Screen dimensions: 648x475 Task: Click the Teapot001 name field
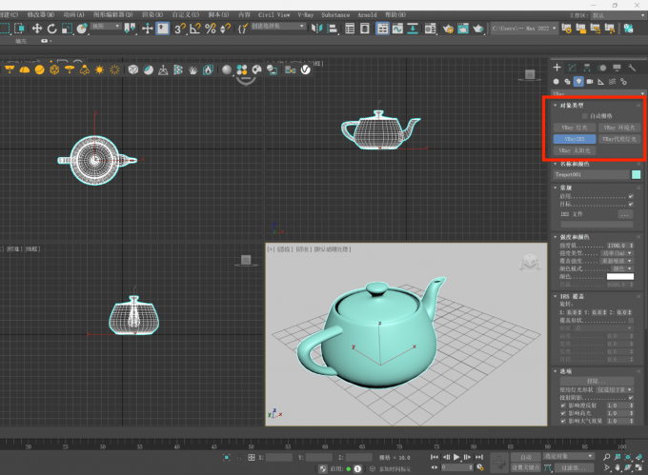tap(591, 175)
